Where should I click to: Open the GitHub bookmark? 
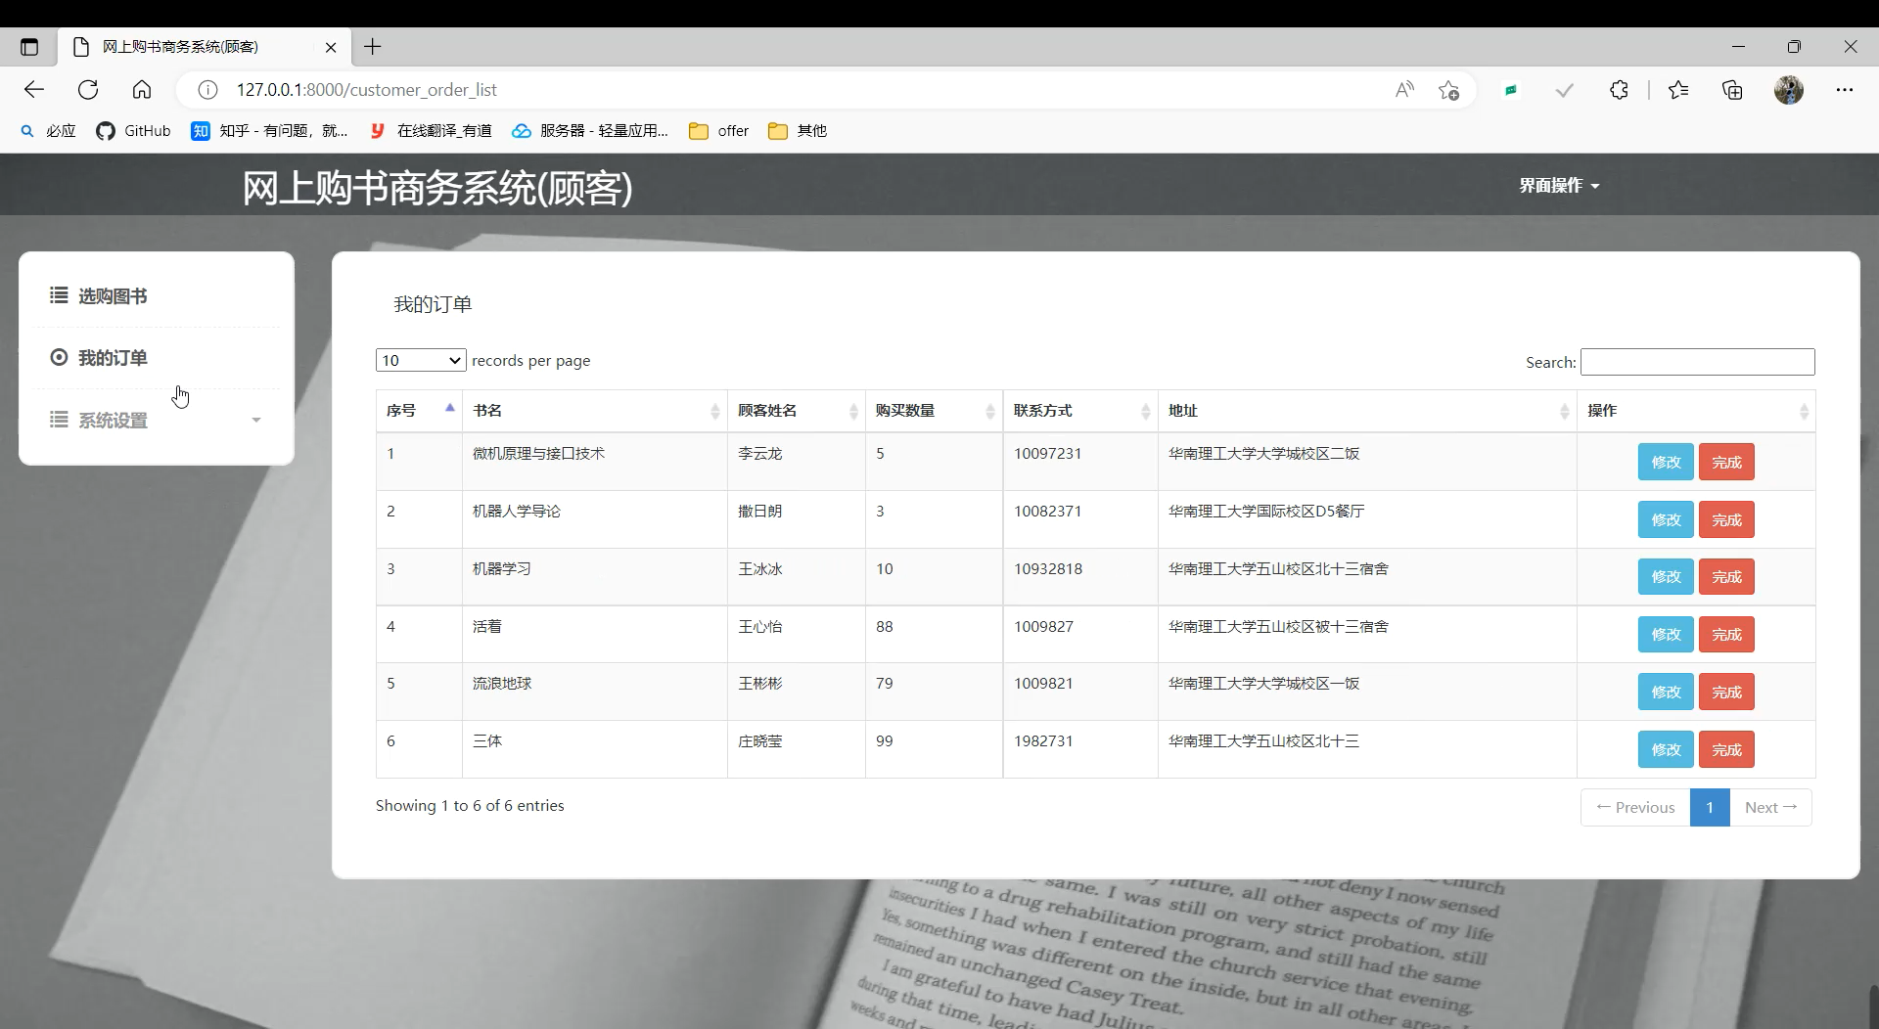133,131
